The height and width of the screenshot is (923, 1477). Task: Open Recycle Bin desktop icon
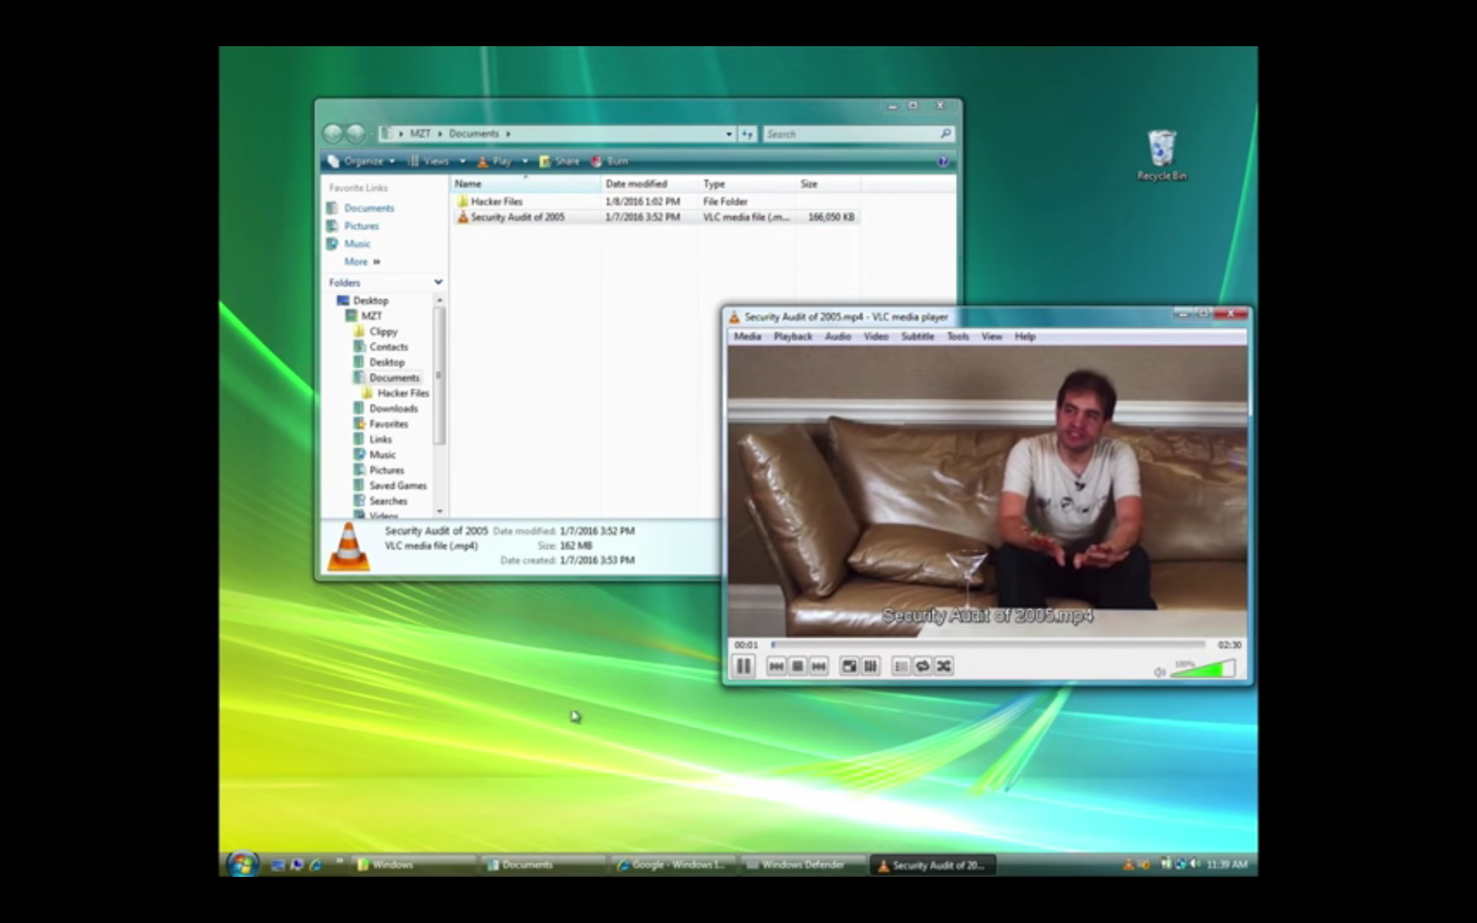click(1162, 155)
